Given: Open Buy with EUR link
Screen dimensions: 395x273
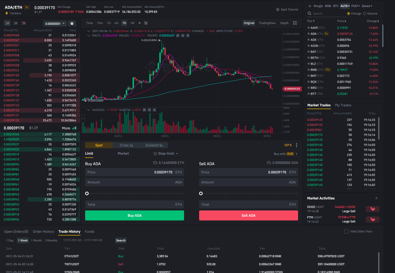Looking at the screenshot, I should pyautogui.click(x=286, y=154).
